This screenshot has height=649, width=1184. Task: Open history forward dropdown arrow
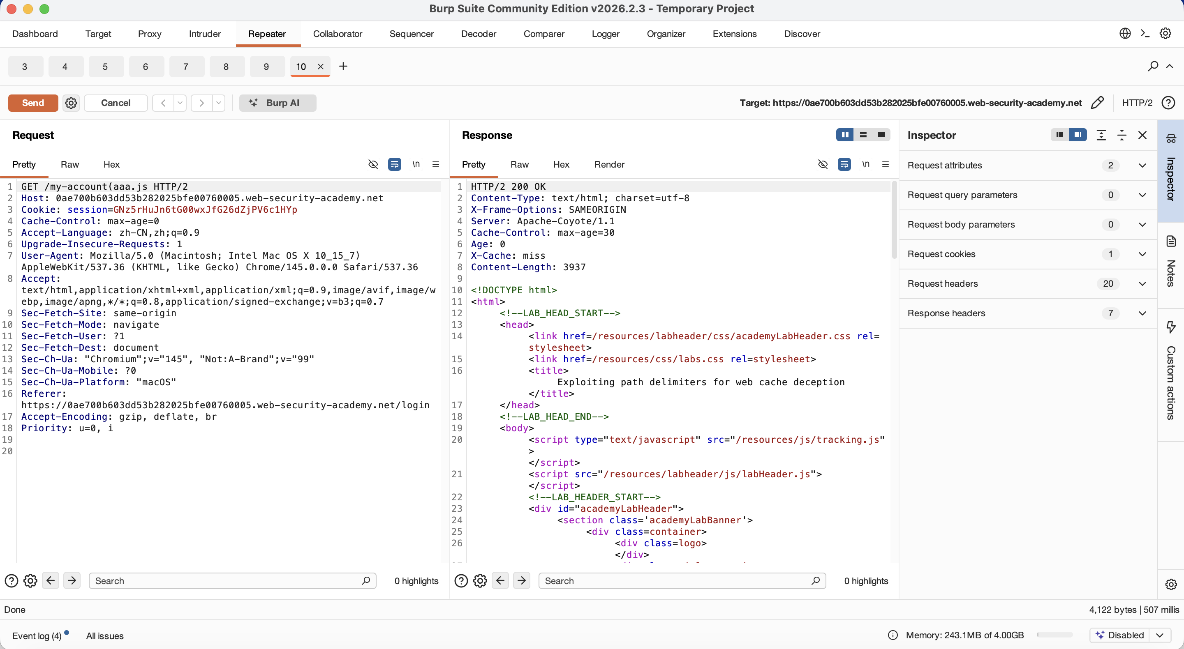click(x=219, y=103)
